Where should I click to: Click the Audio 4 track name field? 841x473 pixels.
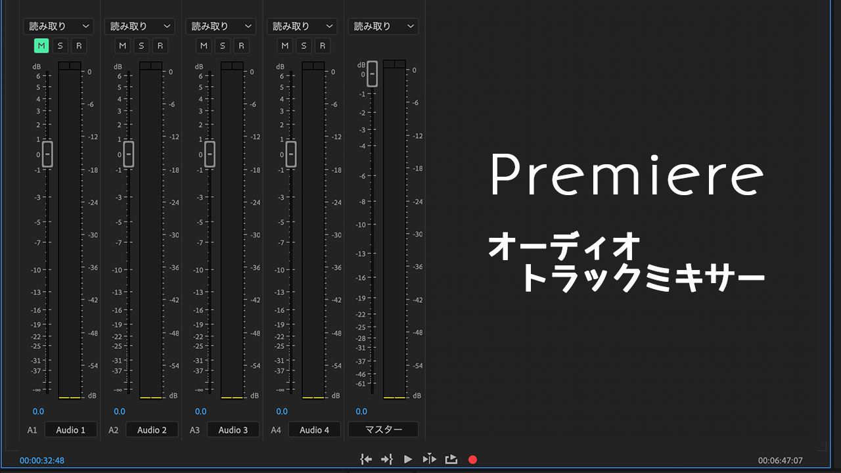315,430
